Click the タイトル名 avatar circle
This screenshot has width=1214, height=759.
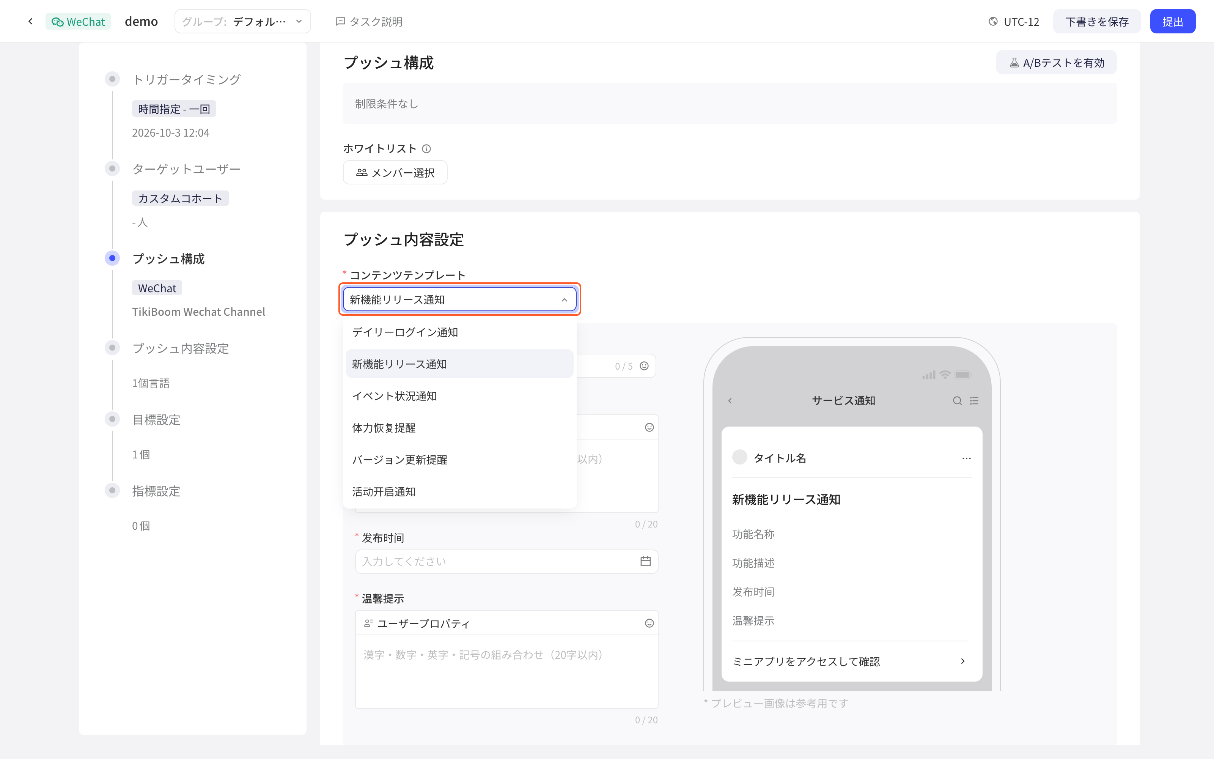(739, 457)
